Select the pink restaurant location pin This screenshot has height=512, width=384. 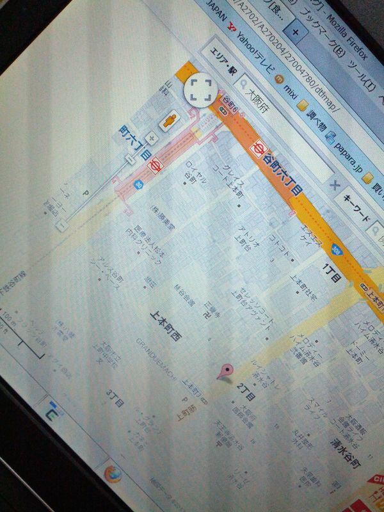[225, 372]
